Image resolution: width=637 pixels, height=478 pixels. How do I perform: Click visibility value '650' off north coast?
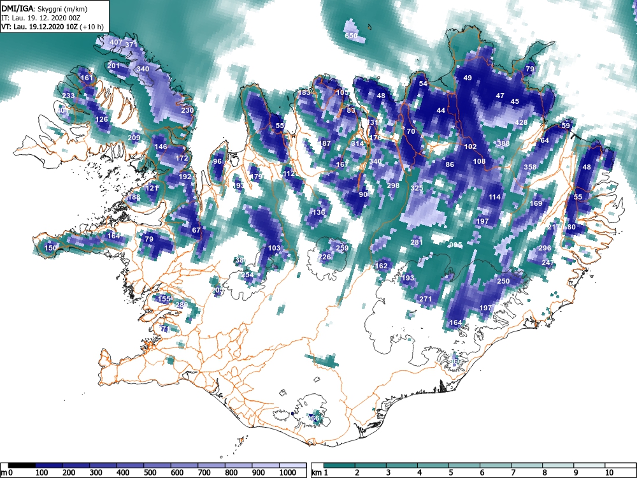351,35
